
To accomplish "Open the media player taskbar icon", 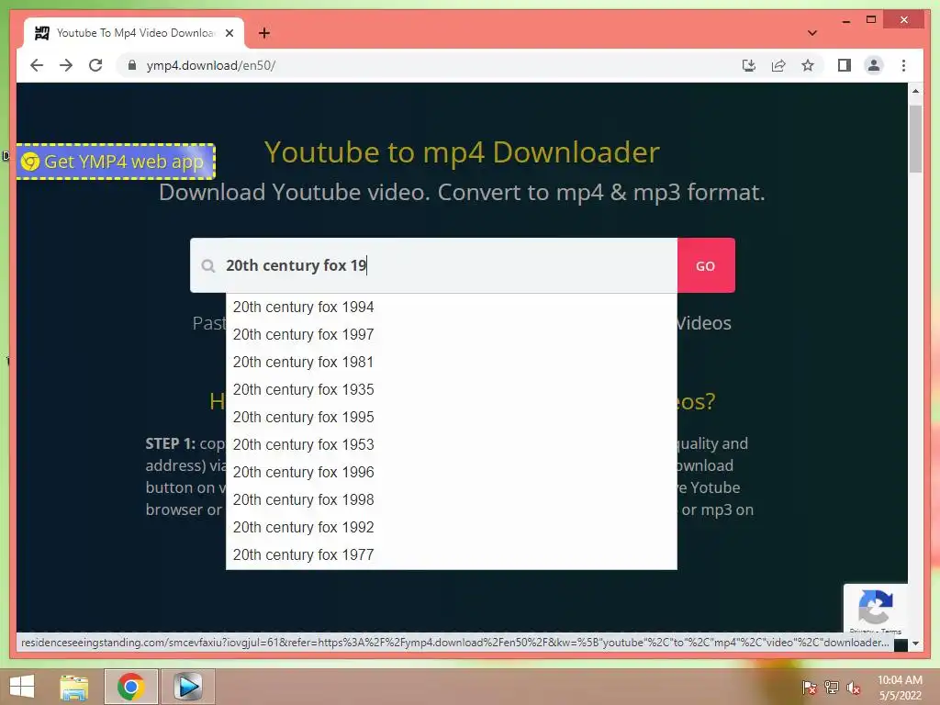I will coord(187,687).
